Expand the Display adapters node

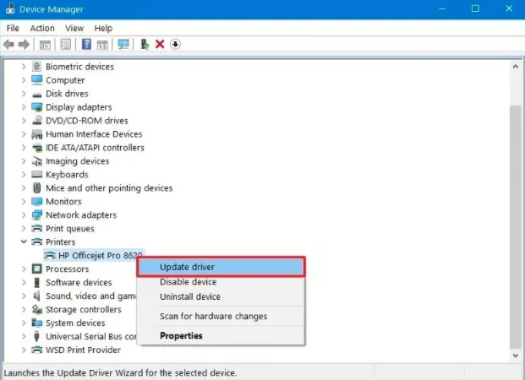pyautogui.click(x=24, y=107)
